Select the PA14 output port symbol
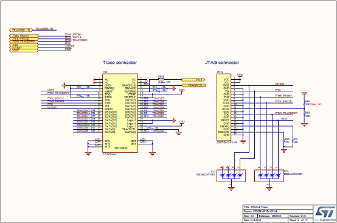 (193, 80)
